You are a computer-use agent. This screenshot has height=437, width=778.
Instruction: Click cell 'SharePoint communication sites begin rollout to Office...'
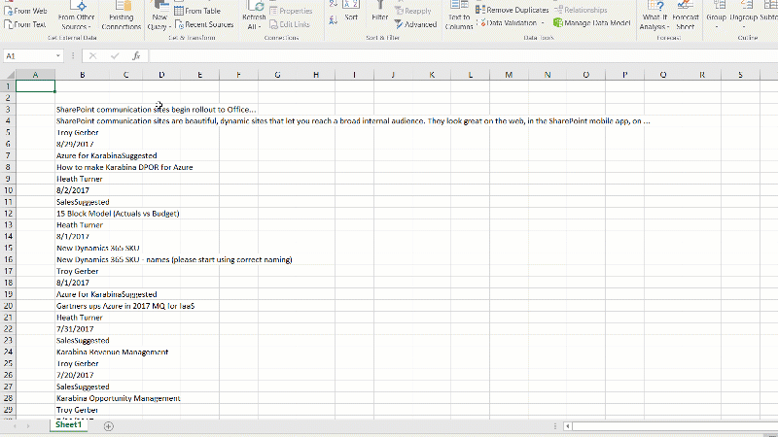click(x=157, y=110)
